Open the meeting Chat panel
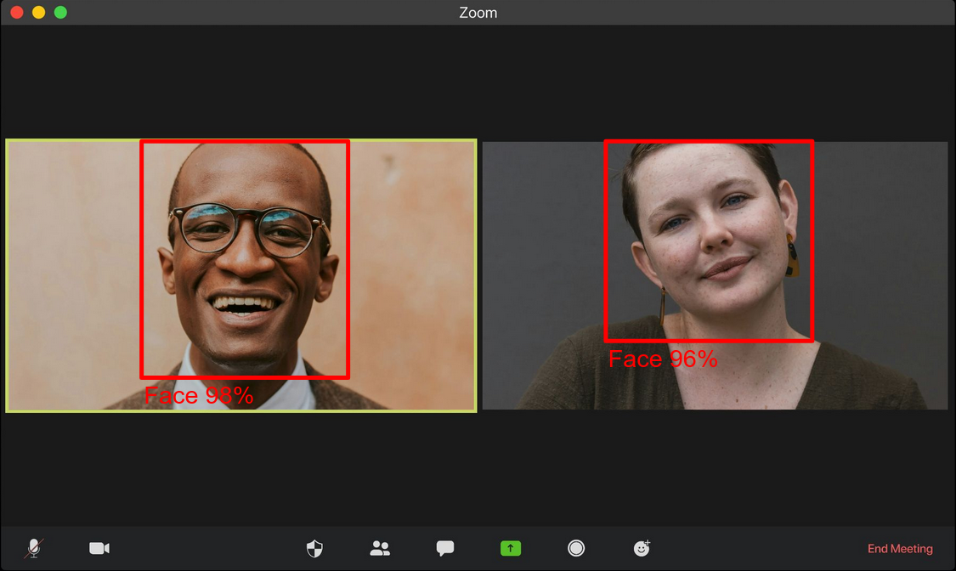The width and height of the screenshot is (956, 571). pos(444,548)
